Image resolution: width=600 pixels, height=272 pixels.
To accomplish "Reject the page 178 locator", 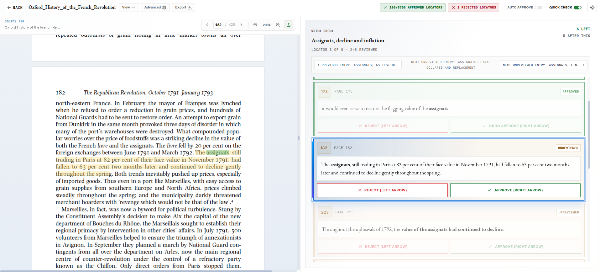I will [383, 126].
